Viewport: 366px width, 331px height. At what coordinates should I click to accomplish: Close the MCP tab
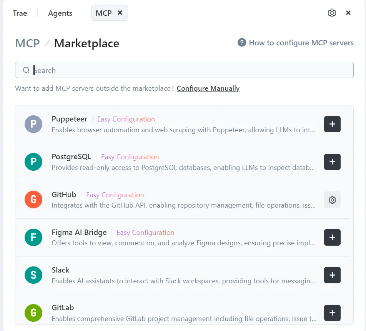120,13
